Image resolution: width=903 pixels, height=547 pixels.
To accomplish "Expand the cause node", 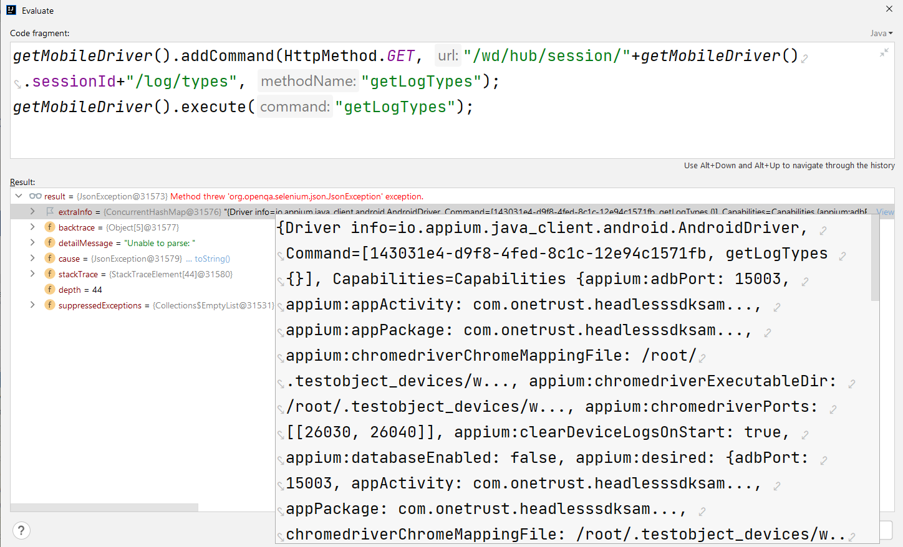I will tap(32, 258).
